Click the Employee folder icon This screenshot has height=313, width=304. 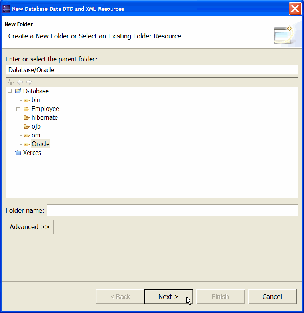(x=26, y=109)
